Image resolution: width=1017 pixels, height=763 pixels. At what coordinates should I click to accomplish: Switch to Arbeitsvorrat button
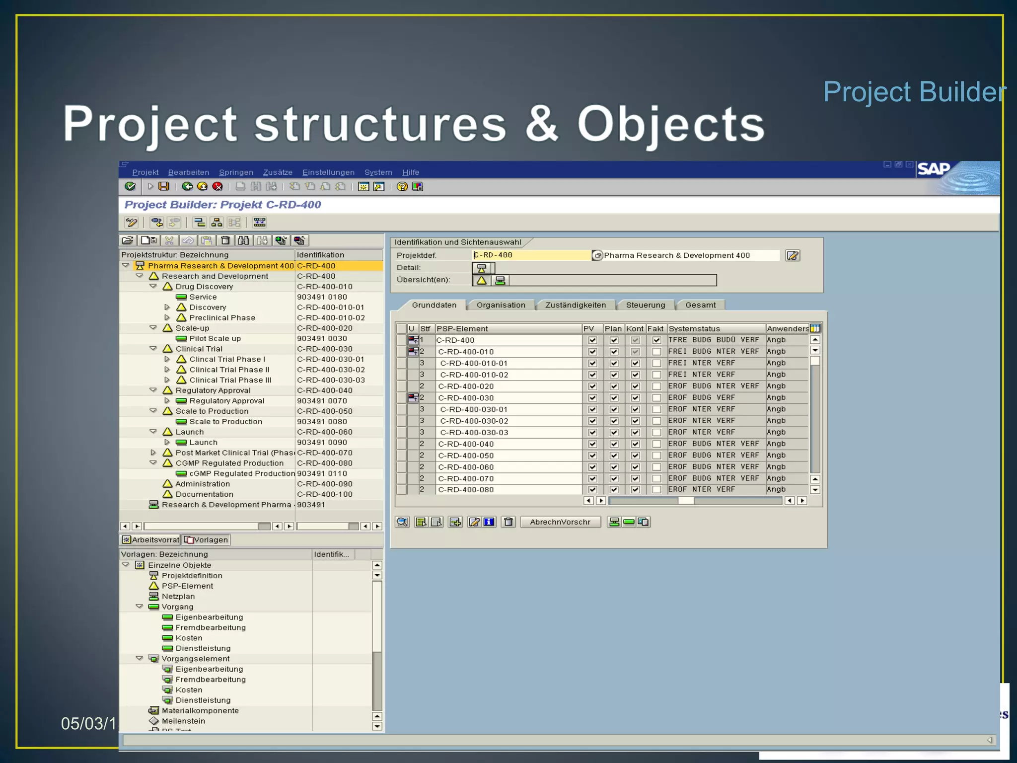pyautogui.click(x=150, y=539)
